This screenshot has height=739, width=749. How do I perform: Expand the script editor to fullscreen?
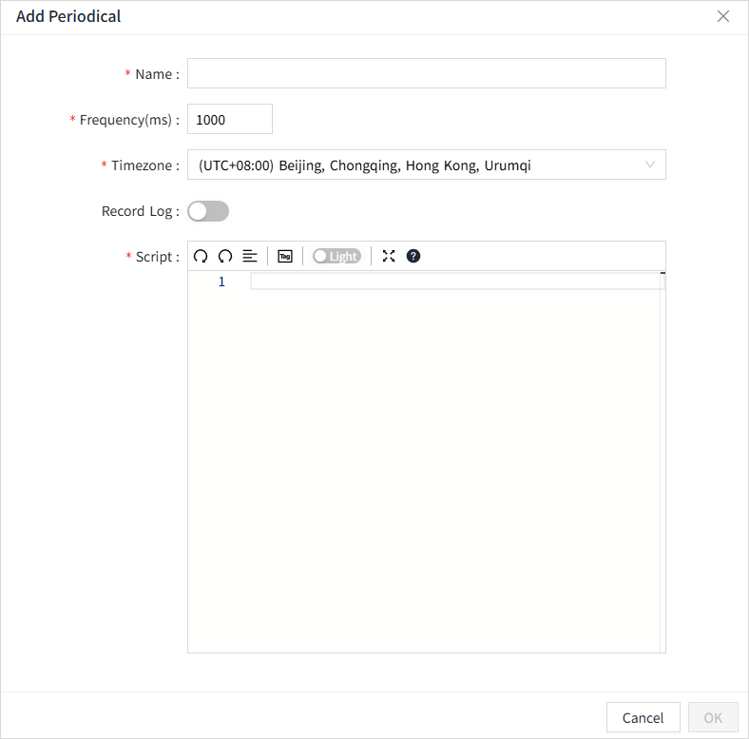(389, 256)
